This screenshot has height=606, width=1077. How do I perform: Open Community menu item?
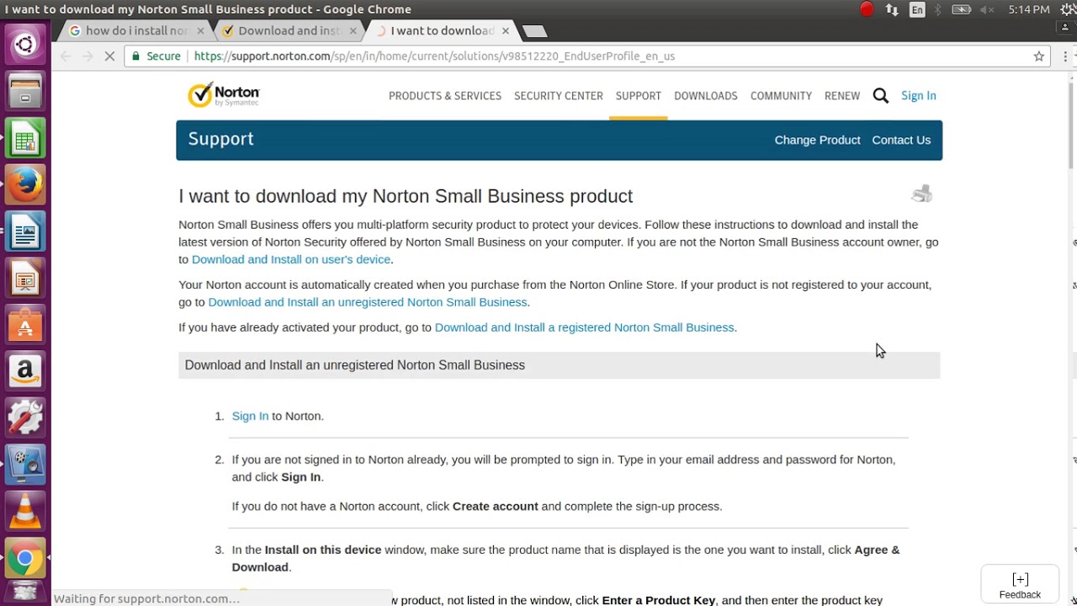tap(781, 96)
